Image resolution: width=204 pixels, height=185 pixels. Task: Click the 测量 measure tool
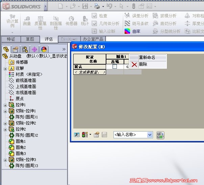[x=27, y=21]
